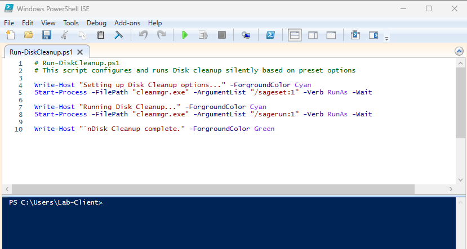The width and height of the screenshot is (467, 249).
Task: Clear the console pane
Action: click(118, 35)
